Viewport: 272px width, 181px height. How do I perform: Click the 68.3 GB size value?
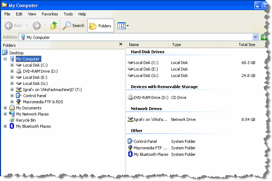(248, 63)
